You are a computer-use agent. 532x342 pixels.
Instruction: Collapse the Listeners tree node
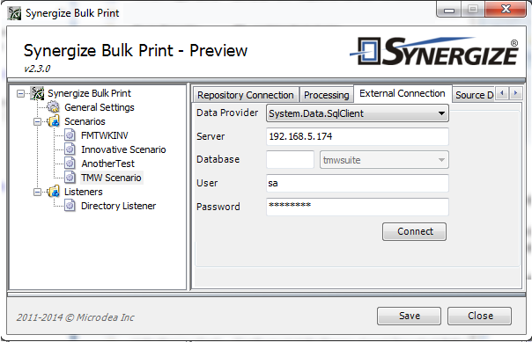pos(37,192)
